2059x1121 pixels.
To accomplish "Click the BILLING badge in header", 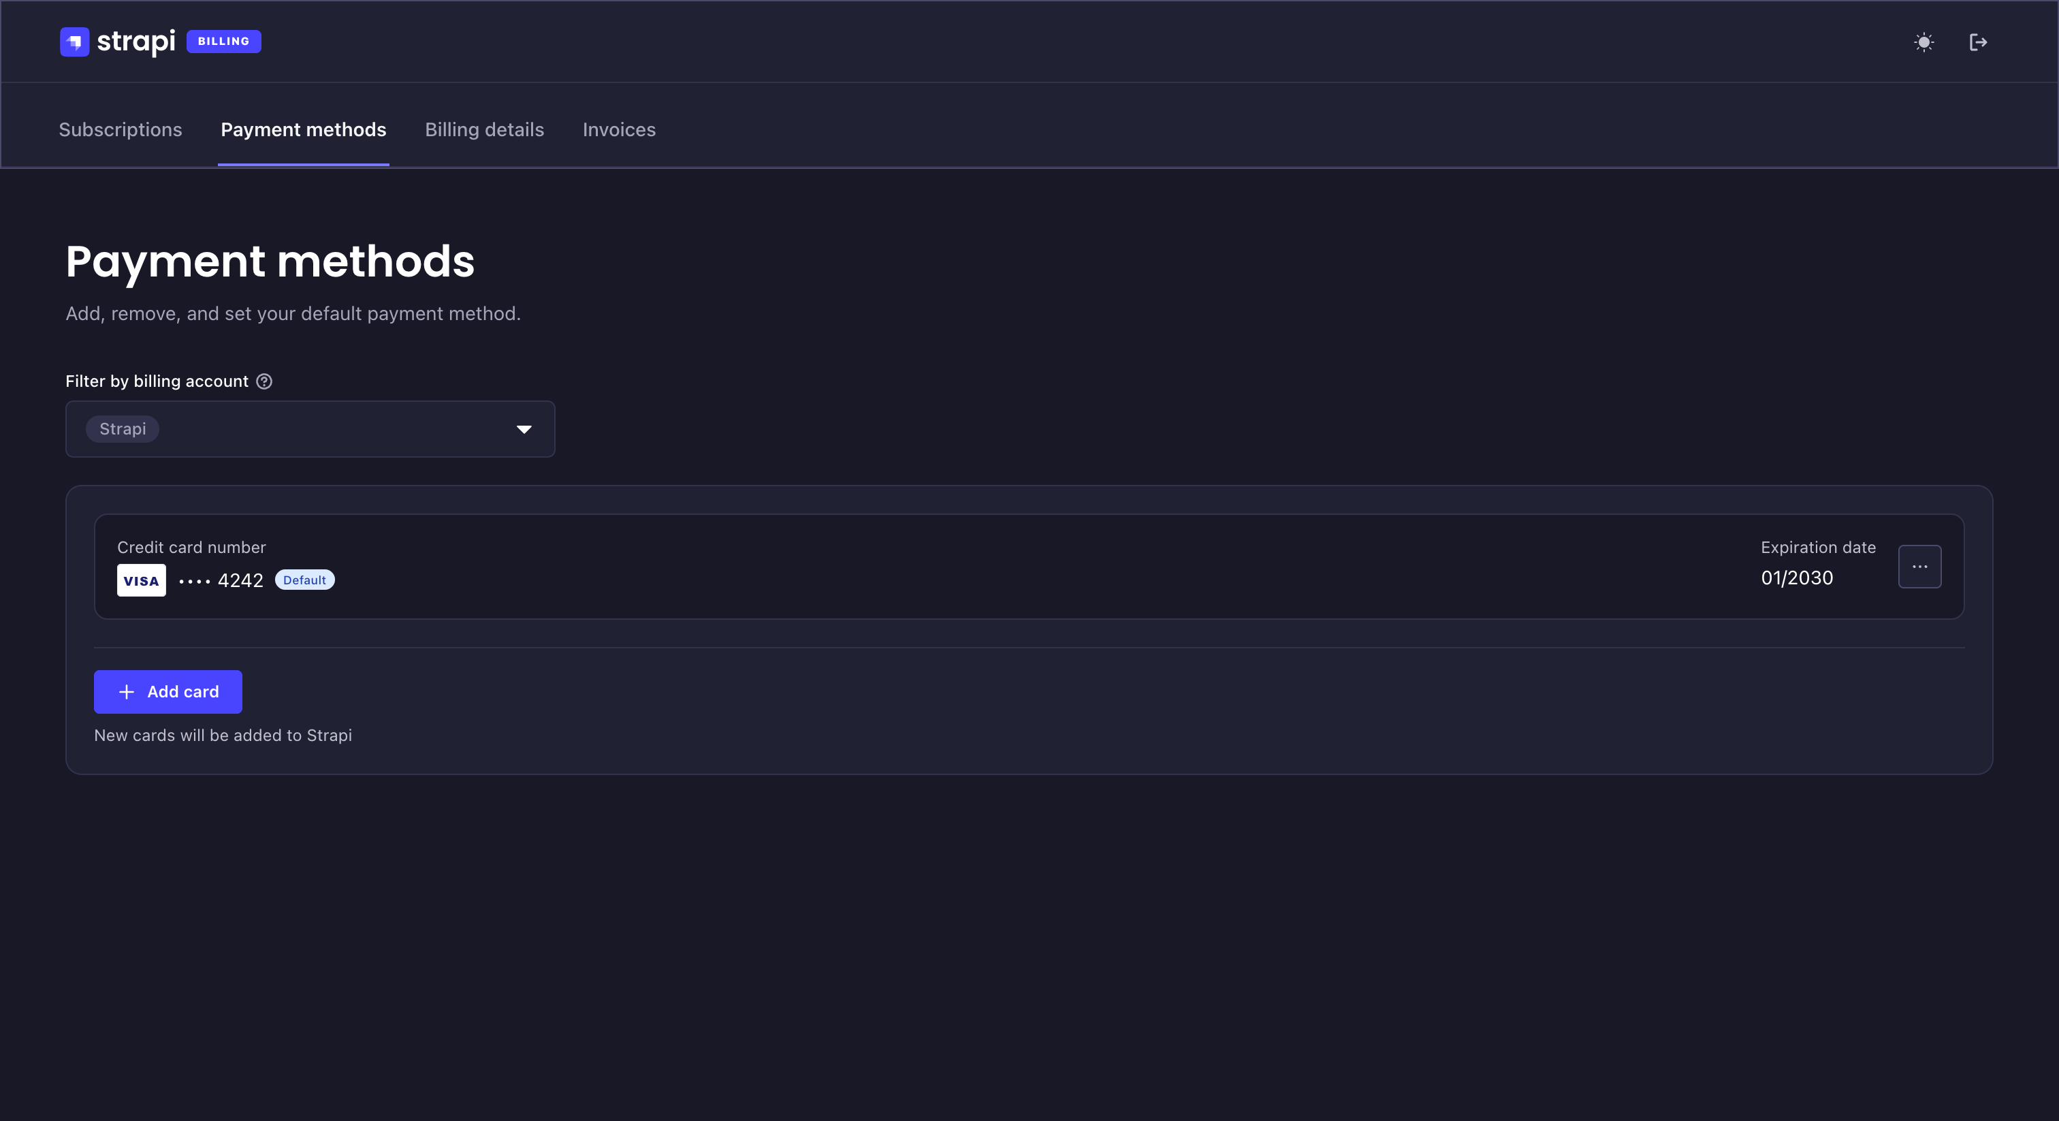I will point(224,42).
